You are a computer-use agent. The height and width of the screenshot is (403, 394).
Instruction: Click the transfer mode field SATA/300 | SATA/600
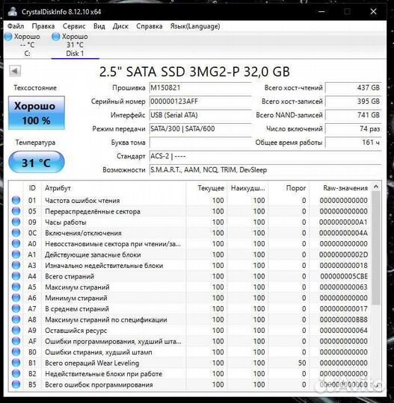click(x=200, y=129)
